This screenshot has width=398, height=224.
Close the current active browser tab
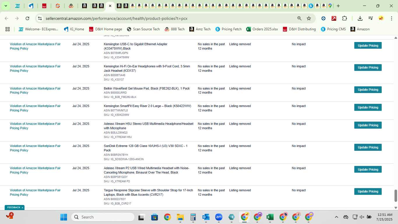[110, 6]
